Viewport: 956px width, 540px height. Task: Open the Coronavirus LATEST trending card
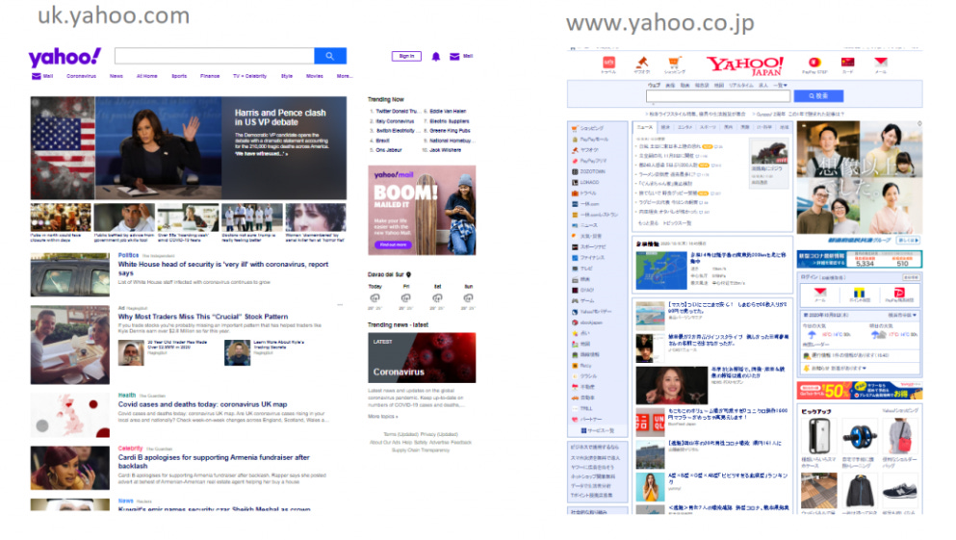(422, 358)
